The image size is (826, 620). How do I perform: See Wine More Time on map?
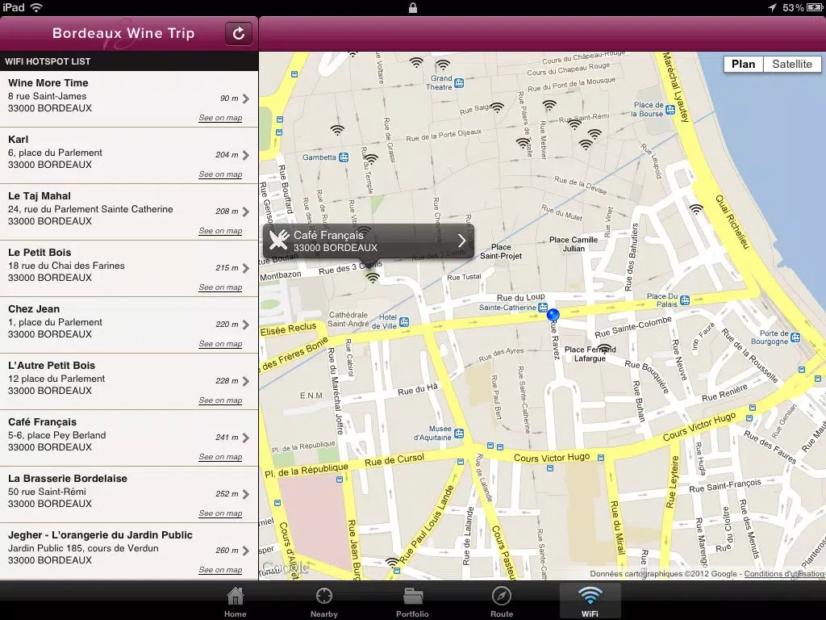(220, 118)
